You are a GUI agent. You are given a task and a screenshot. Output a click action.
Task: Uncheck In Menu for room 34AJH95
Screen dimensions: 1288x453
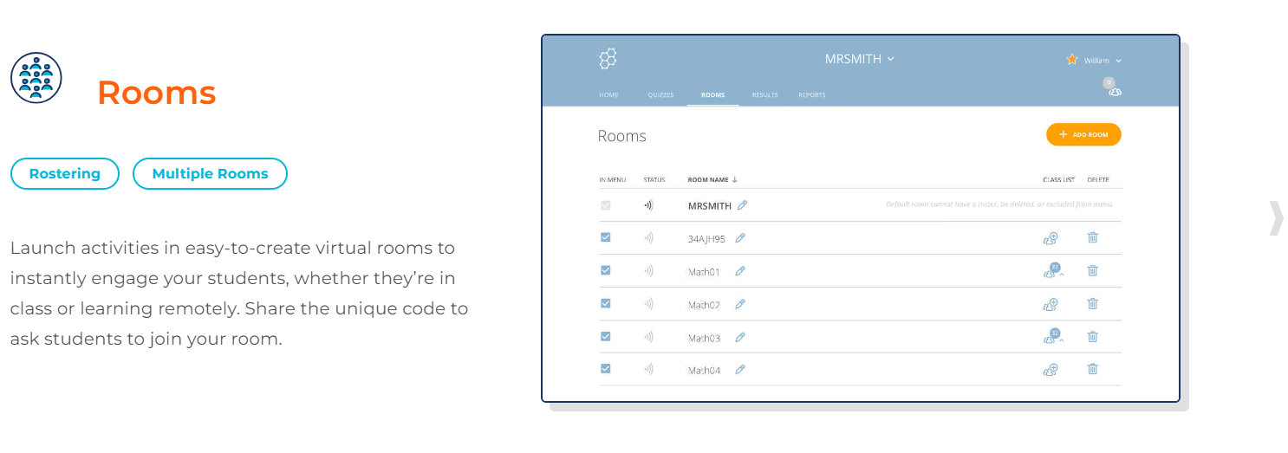[x=606, y=237]
